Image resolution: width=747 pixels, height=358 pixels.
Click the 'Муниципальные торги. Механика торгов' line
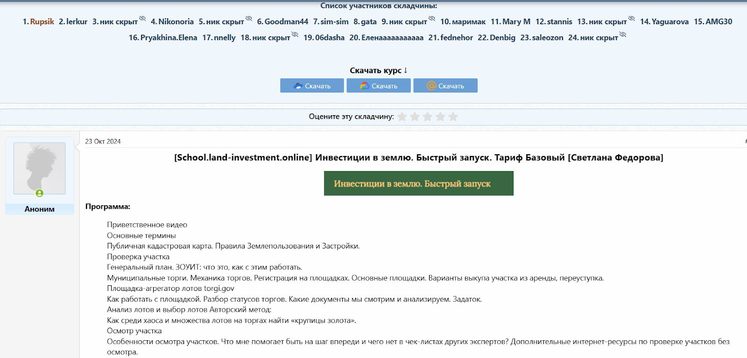click(x=355, y=278)
